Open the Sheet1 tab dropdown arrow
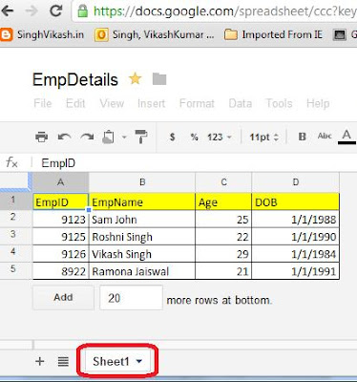 pos(139,362)
